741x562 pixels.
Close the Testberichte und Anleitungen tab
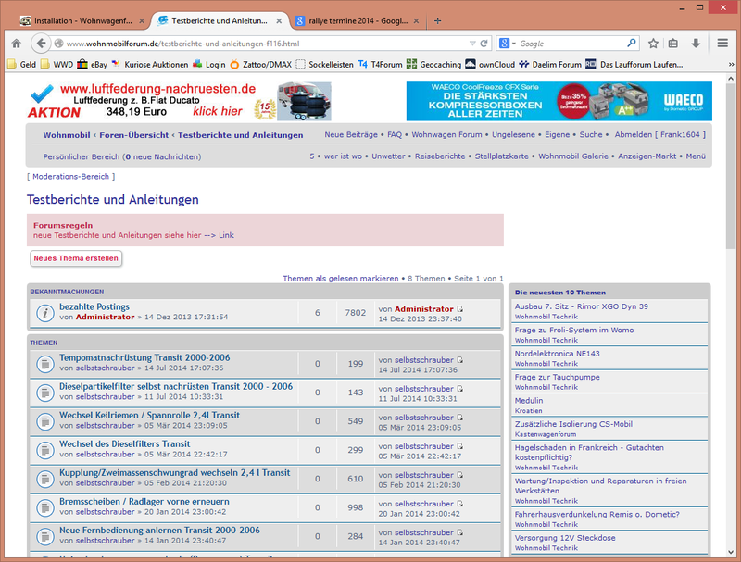(279, 20)
